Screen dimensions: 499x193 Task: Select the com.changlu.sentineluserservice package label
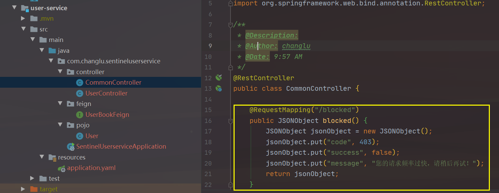(114, 61)
